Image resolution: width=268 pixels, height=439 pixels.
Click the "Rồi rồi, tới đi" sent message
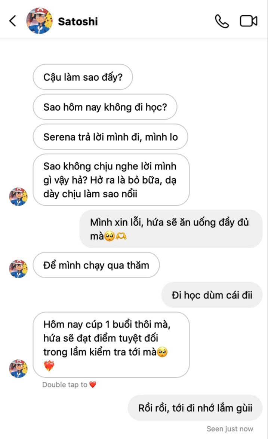pyautogui.click(x=195, y=408)
